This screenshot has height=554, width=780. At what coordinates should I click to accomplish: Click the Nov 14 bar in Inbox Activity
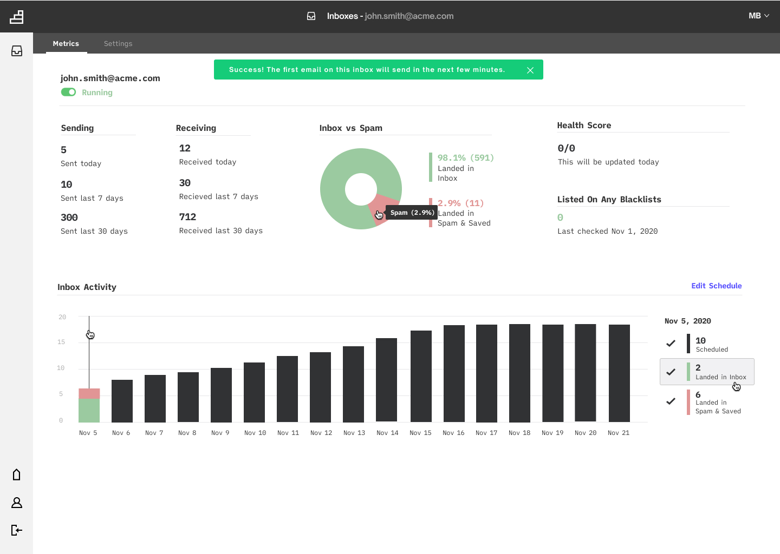pyautogui.click(x=387, y=380)
